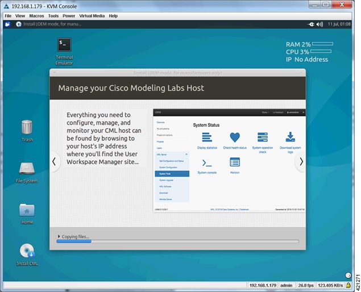This screenshot has width=361, height=292.
Task: Click the 123.405 KB/s status bar entry
Action: tap(330, 285)
